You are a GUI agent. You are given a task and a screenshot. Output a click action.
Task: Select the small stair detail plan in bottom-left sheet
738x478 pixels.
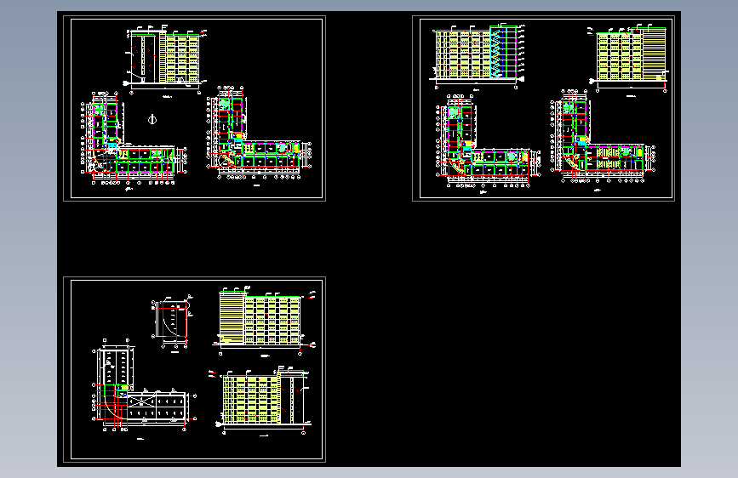(x=172, y=322)
